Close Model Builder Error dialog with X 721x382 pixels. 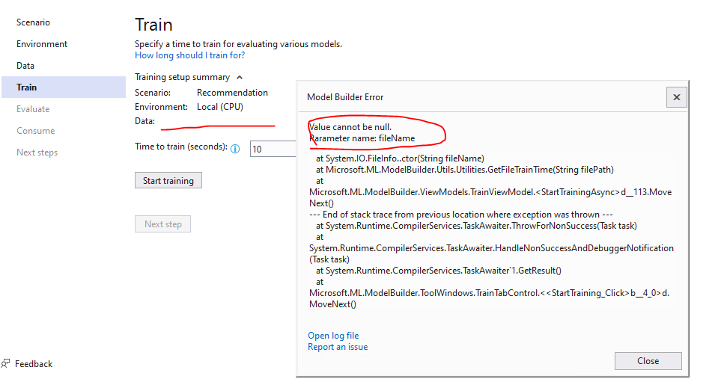coord(676,97)
